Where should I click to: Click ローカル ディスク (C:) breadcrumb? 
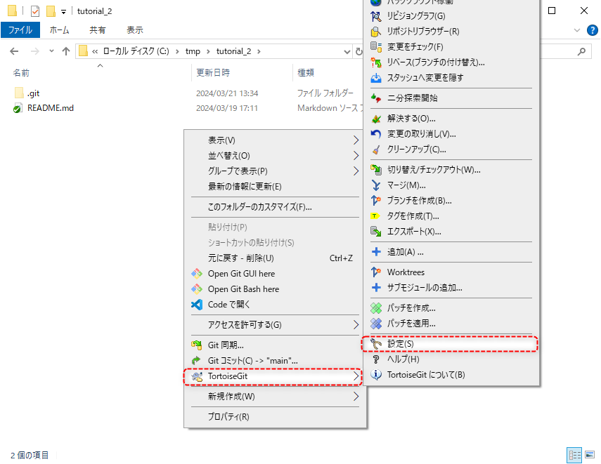click(136, 51)
